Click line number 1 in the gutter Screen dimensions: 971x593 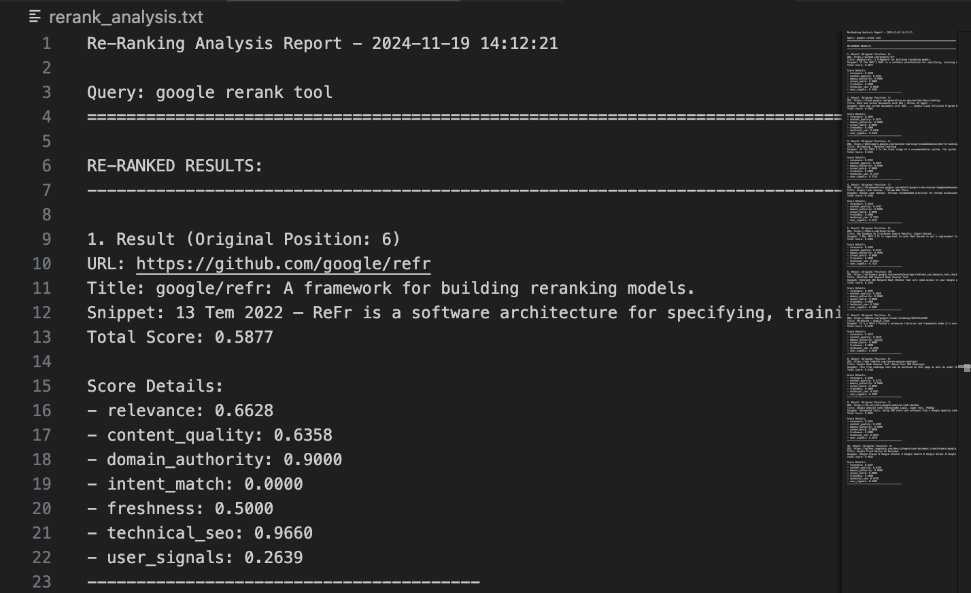[46, 44]
